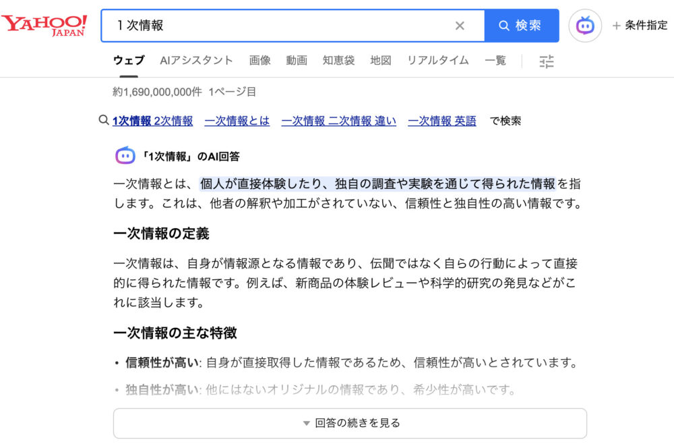This screenshot has height=446, width=674.
Task: Select the 知恵袋 tab
Action: click(x=338, y=60)
